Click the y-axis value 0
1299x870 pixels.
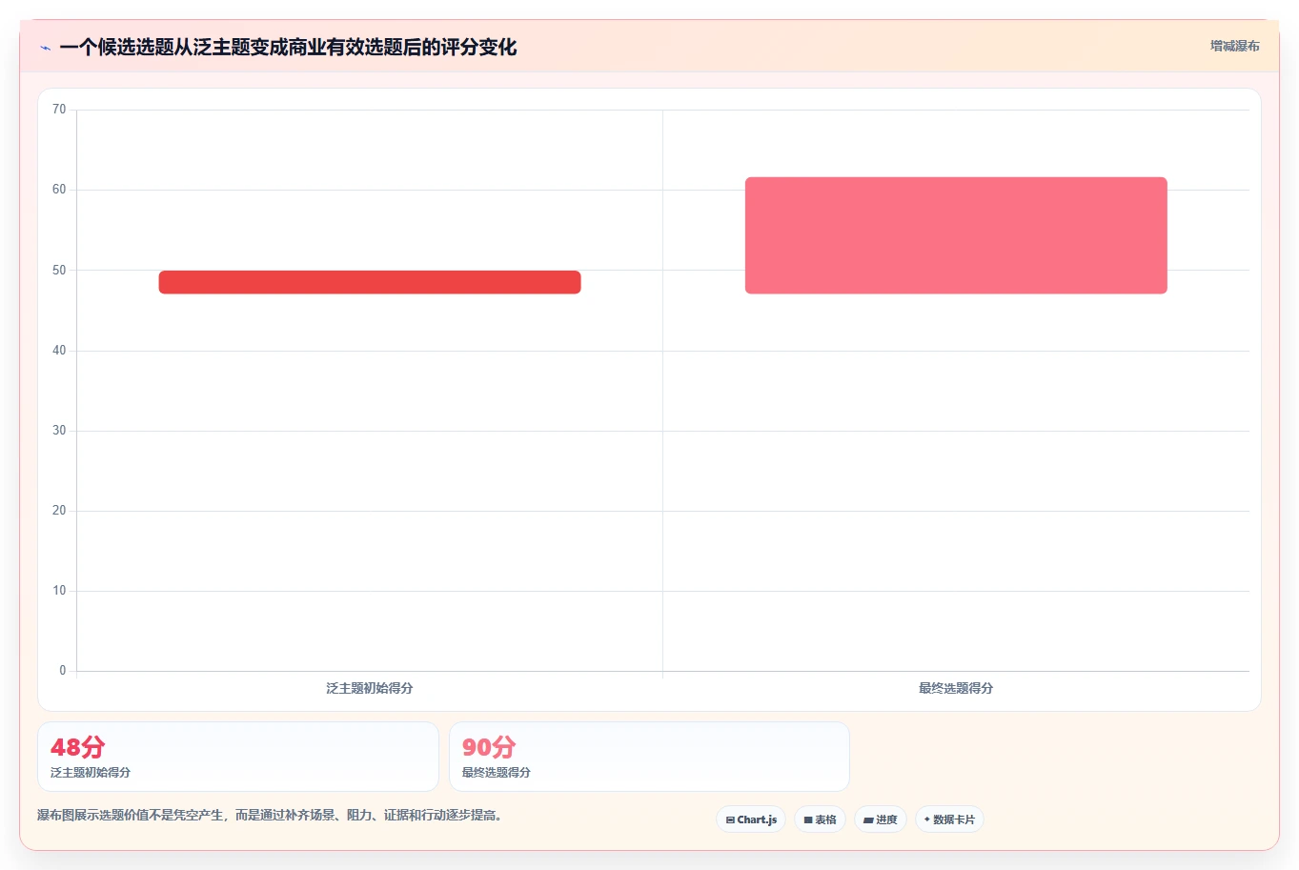click(x=63, y=671)
